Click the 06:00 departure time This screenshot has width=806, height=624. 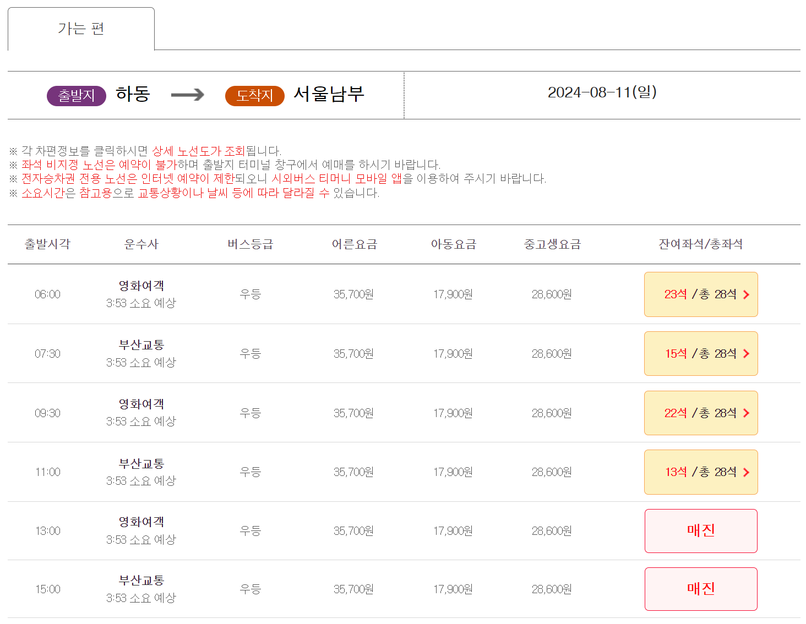[x=47, y=294]
